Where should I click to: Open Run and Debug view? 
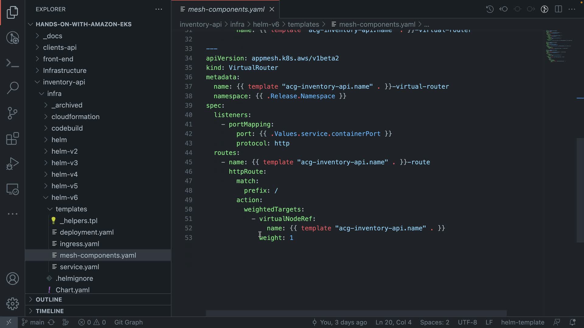pyautogui.click(x=12, y=164)
